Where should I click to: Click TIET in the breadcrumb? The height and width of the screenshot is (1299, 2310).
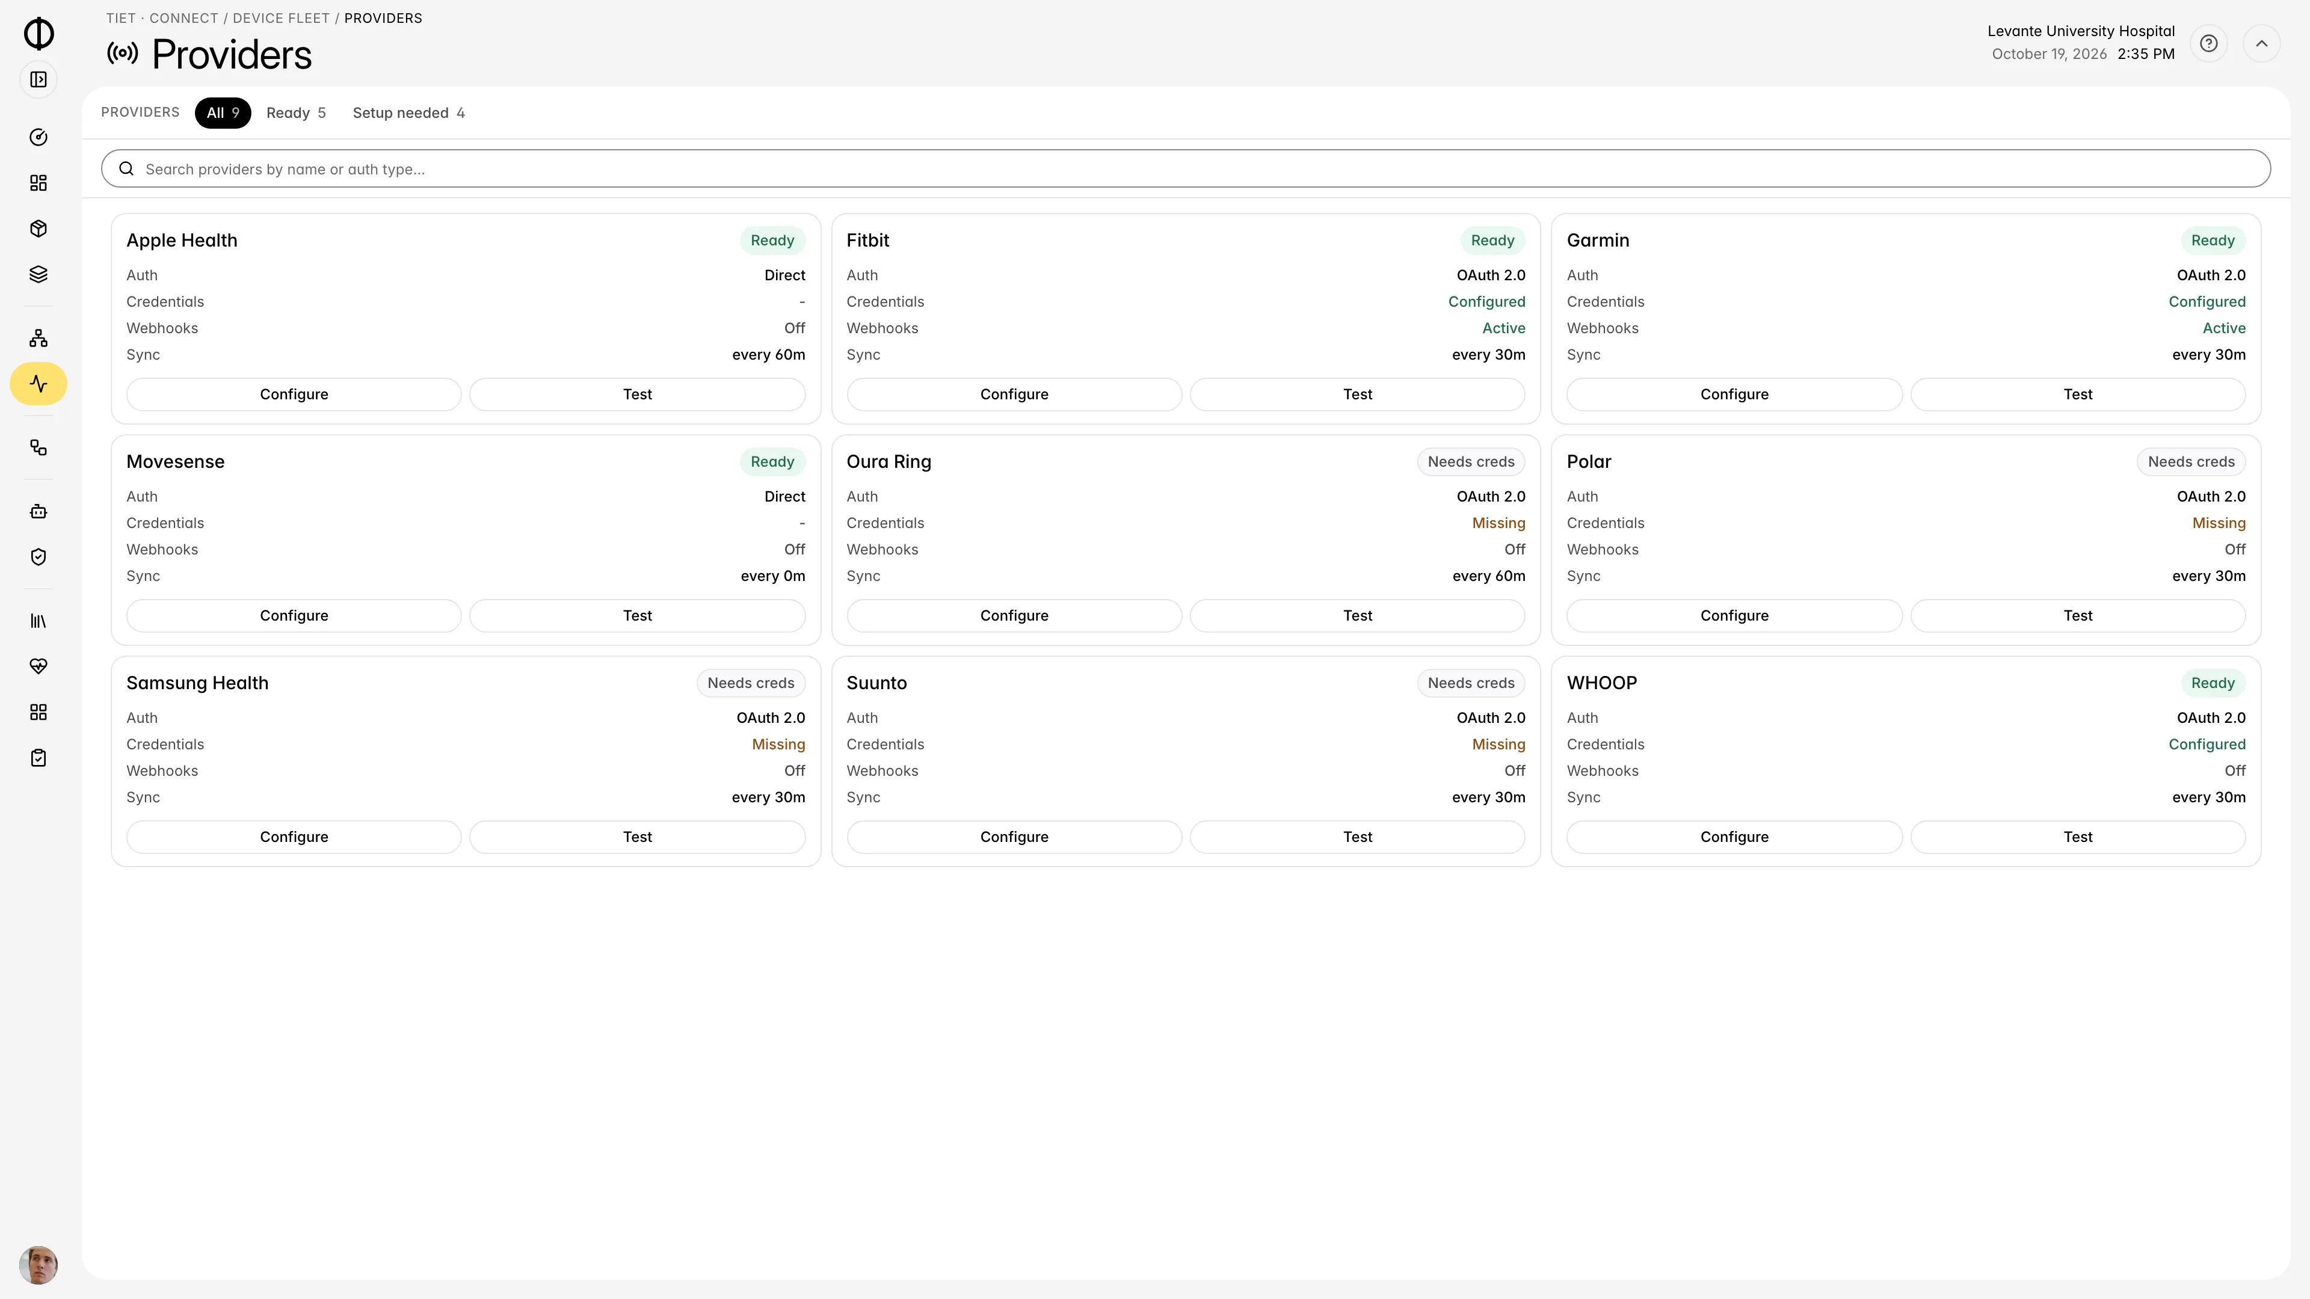(121, 18)
